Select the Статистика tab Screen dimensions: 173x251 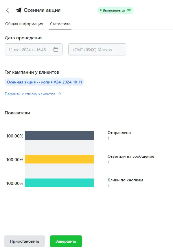click(60, 24)
